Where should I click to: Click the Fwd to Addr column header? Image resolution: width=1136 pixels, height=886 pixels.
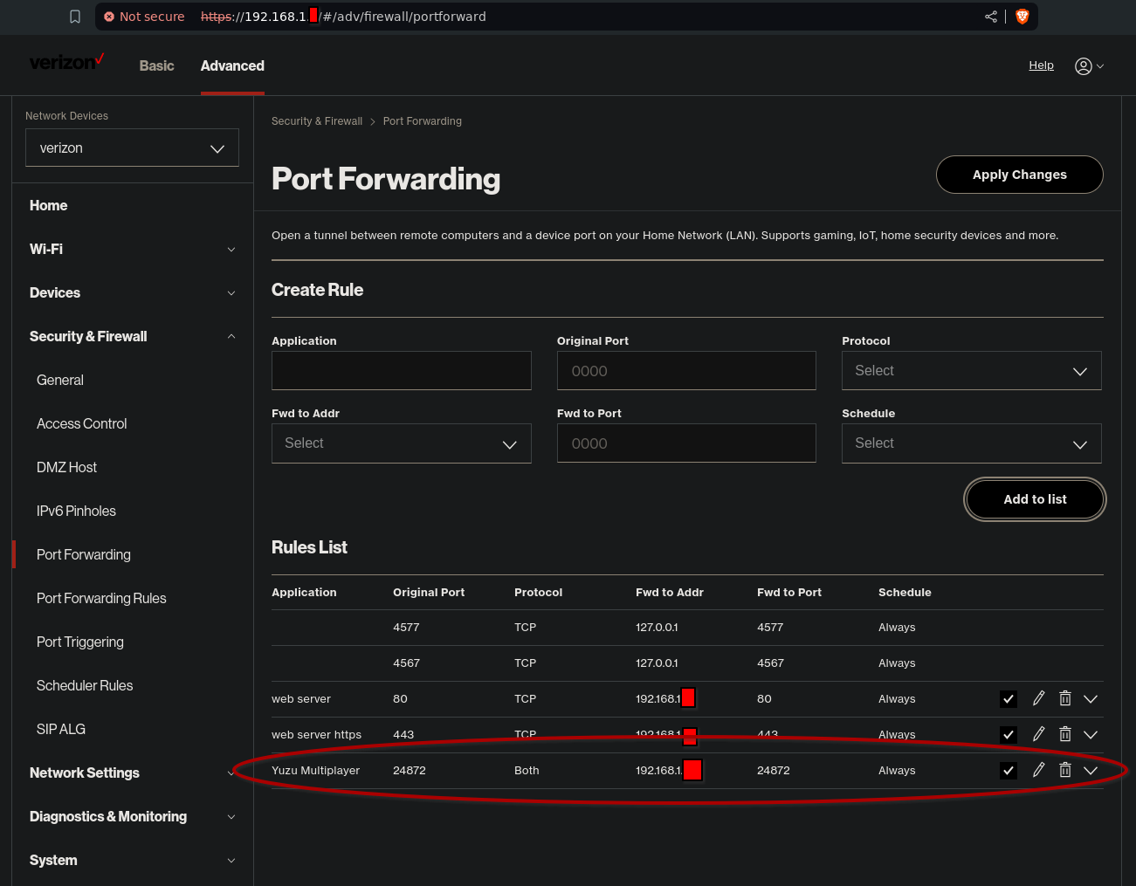pos(670,592)
